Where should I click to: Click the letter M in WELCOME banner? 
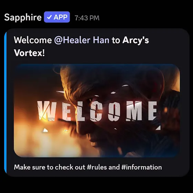[134, 111]
